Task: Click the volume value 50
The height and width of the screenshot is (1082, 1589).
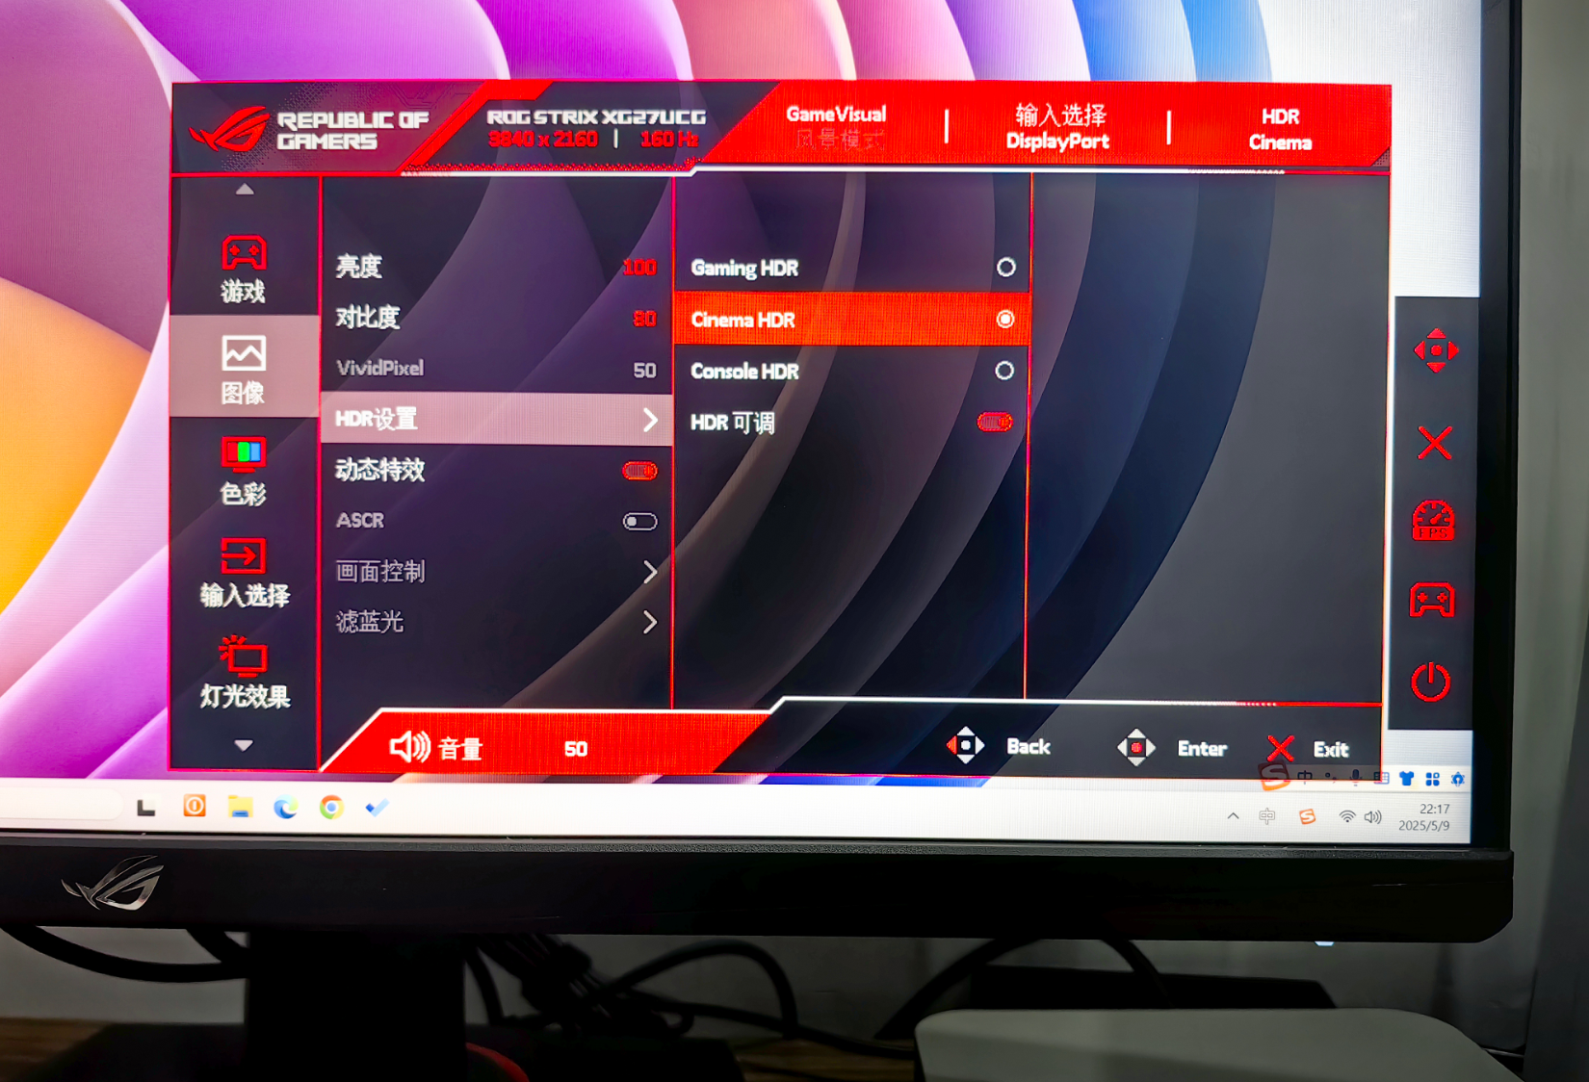Action: click(576, 749)
